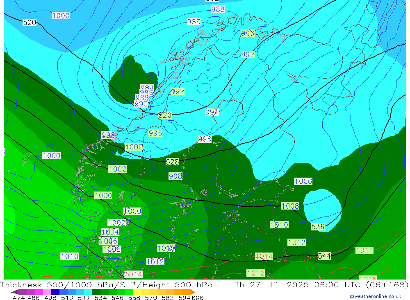Click the 528 height contour label
Image resolution: width=410 pixels, height=300 pixels.
tap(172, 162)
